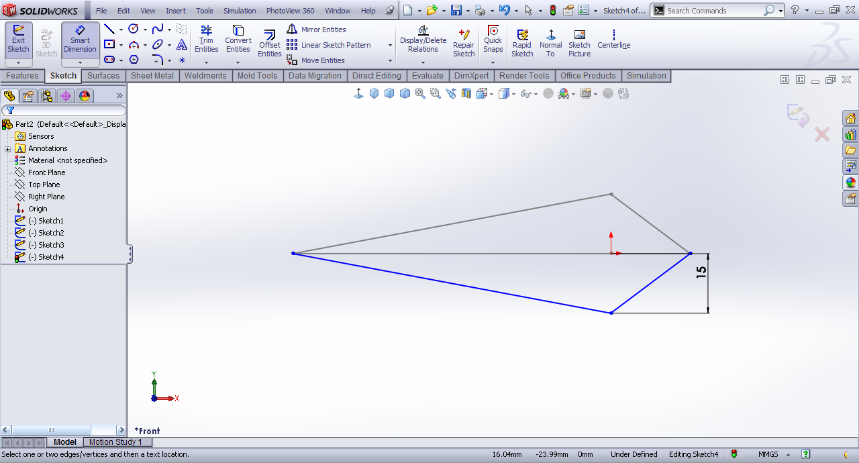Expand the Annotations tree node

(x=7, y=149)
